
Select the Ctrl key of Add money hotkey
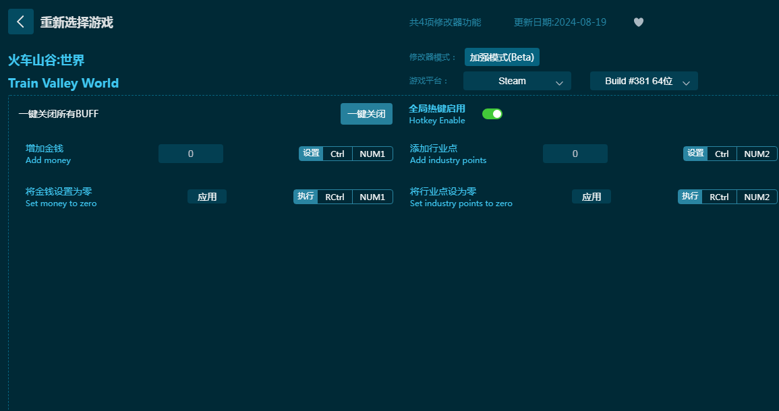coord(337,154)
